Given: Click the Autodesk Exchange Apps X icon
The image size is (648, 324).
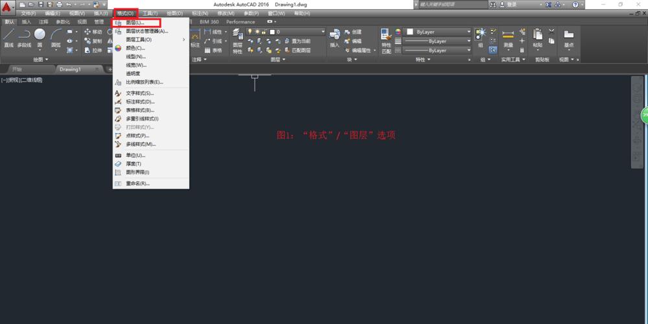Looking at the screenshot, I should tap(548, 5).
